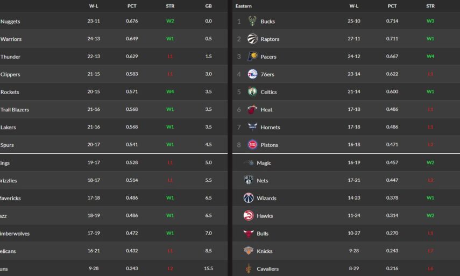This screenshot has width=460, height=276.
Task: Click the Charlotte Hornets logo
Action: pyautogui.click(x=252, y=127)
